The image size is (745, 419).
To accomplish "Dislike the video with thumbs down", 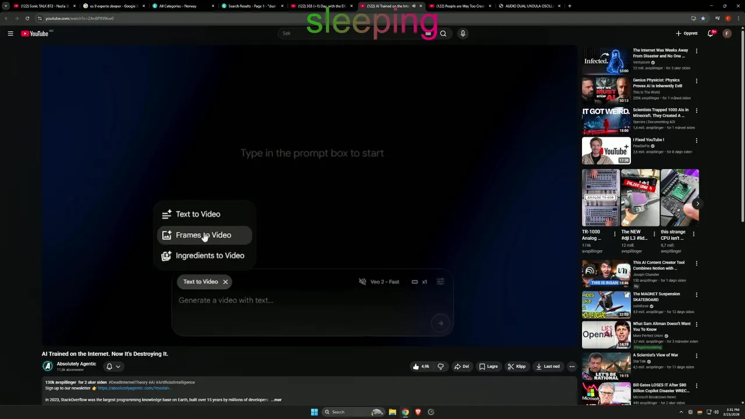I will [x=441, y=367].
